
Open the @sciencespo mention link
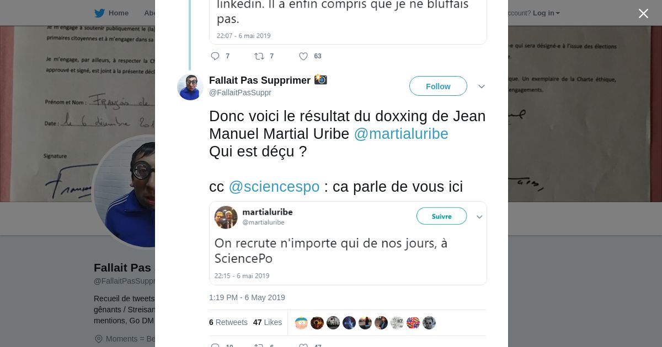point(274,187)
